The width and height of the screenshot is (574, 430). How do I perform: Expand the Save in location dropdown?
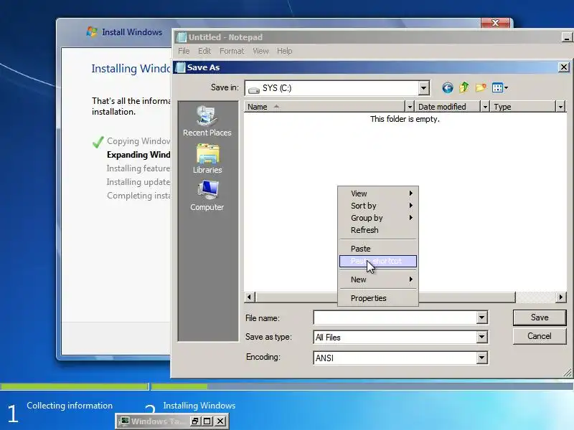(x=423, y=88)
